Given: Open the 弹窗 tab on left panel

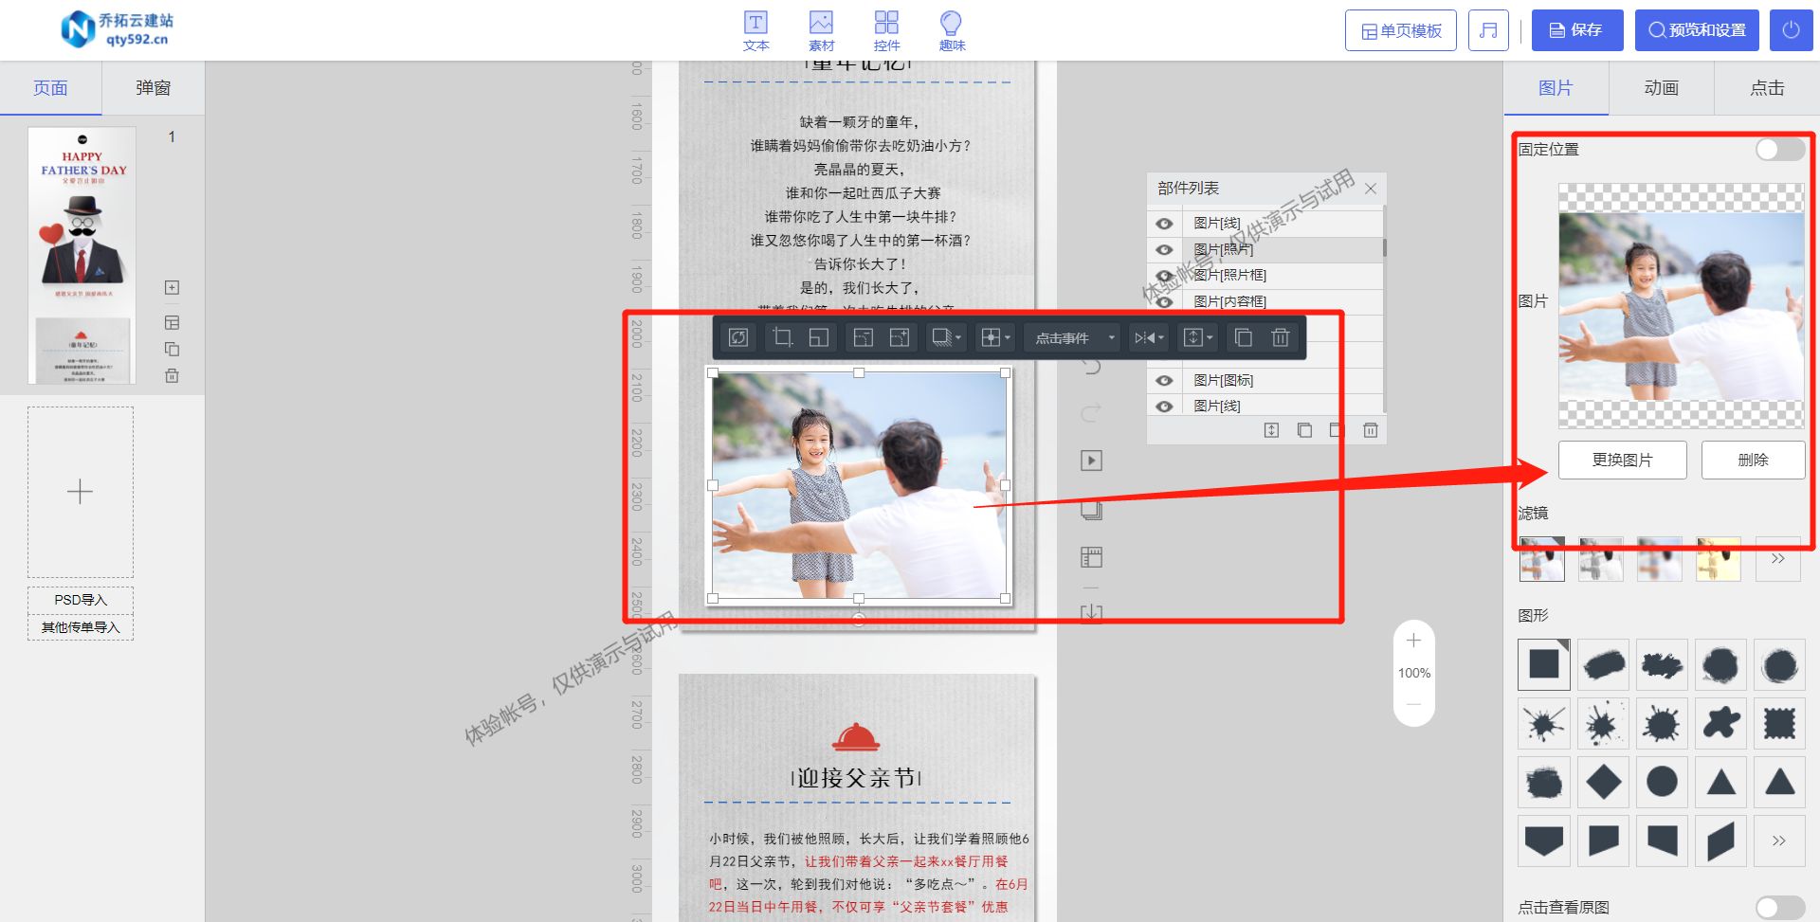Looking at the screenshot, I should pos(153,87).
